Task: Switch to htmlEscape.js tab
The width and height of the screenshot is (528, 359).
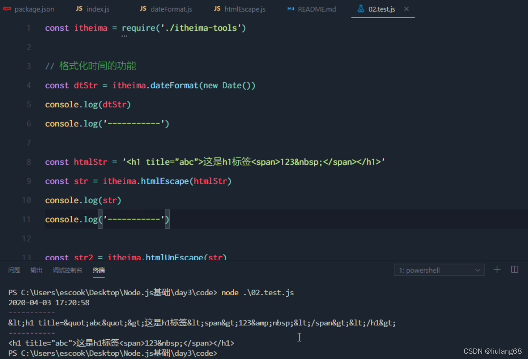Action: (x=240, y=9)
